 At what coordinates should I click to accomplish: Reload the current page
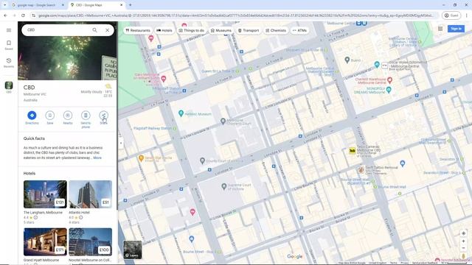[x=23, y=15]
